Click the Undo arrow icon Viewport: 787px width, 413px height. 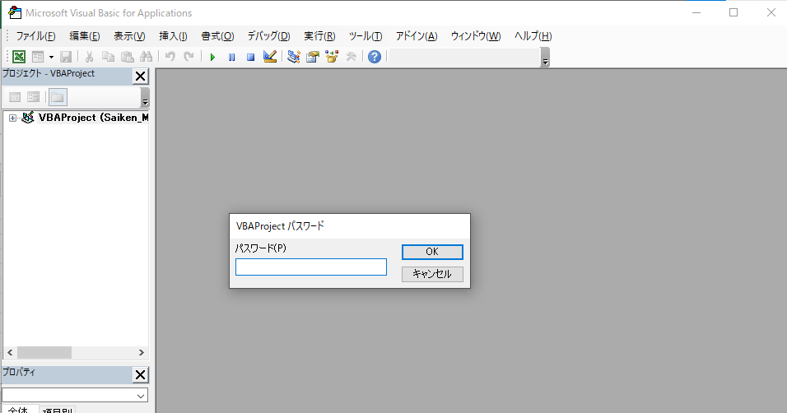tap(170, 57)
